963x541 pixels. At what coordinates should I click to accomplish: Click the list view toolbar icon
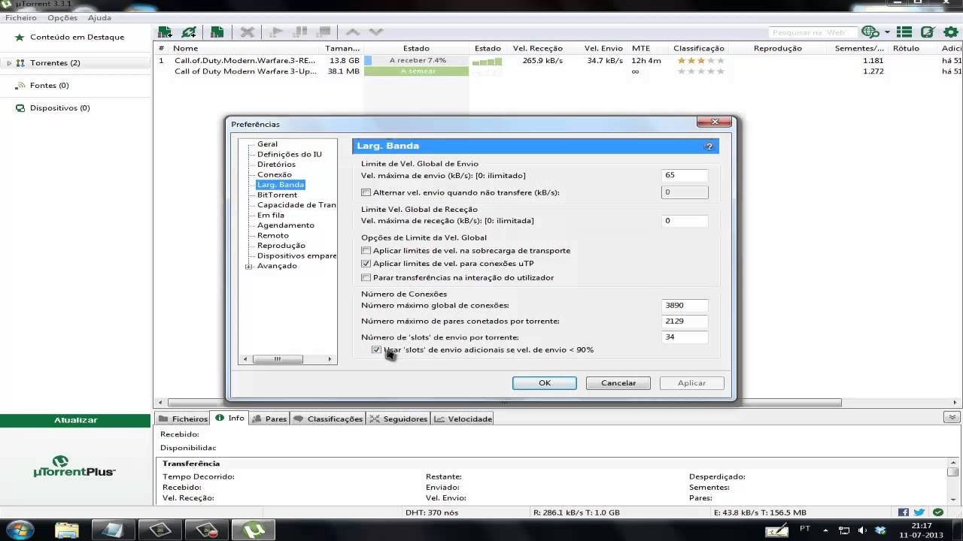coord(904,32)
